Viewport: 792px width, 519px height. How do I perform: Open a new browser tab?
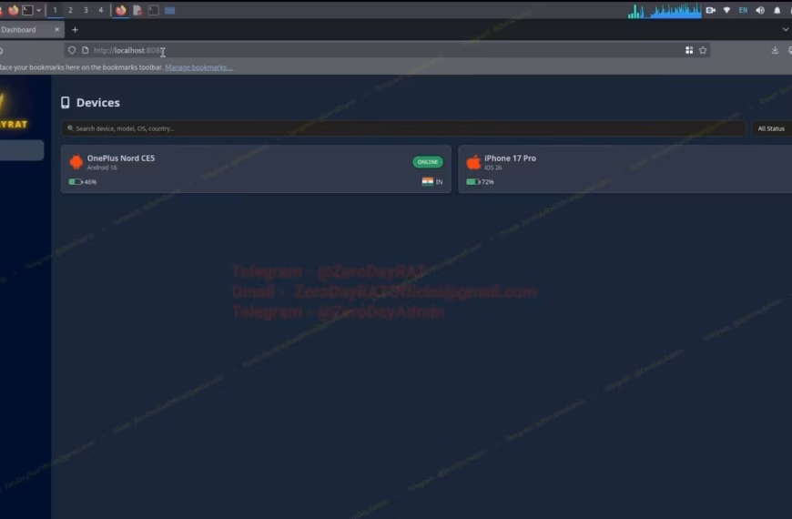(x=75, y=30)
